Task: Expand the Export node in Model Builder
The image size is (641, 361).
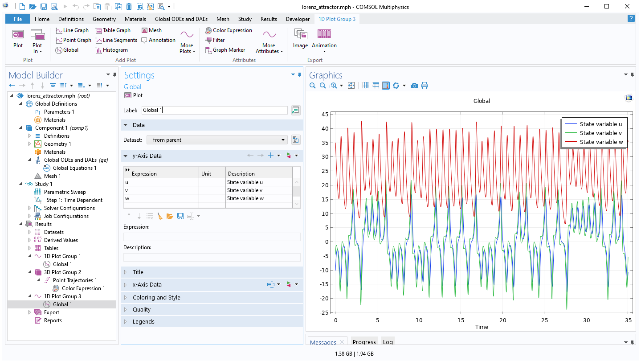Action: (x=30, y=312)
